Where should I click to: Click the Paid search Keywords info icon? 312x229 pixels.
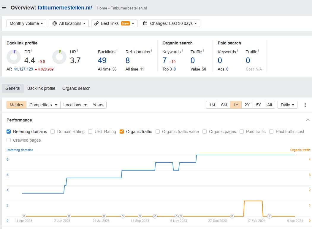click(237, 51)
